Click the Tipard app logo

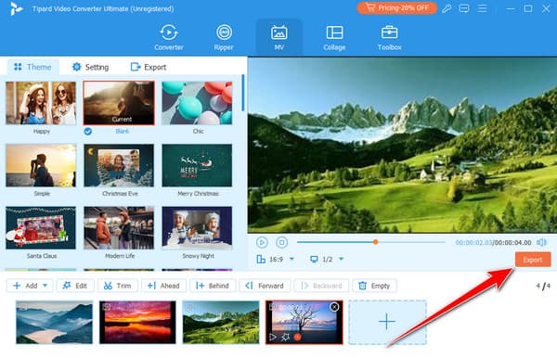coord(17,8)
